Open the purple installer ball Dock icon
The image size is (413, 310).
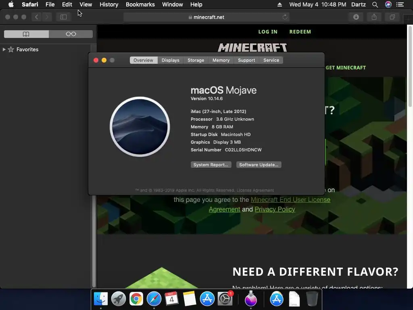coord(250,298)
